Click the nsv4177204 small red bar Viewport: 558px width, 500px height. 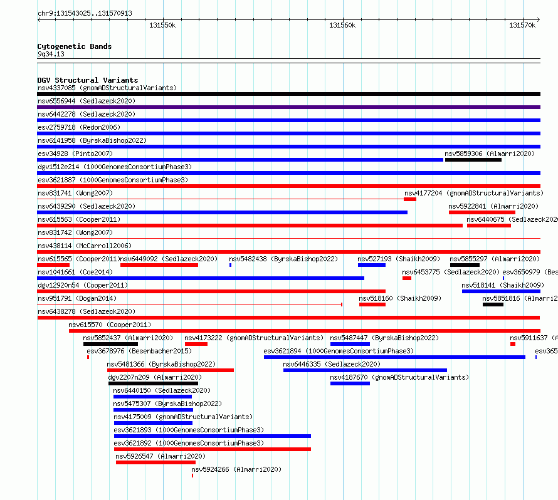point(410,199)
